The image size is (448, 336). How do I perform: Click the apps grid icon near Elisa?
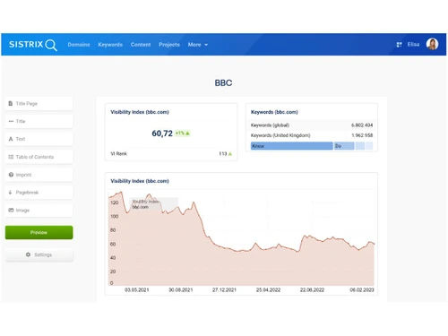(x=399, y=45)
